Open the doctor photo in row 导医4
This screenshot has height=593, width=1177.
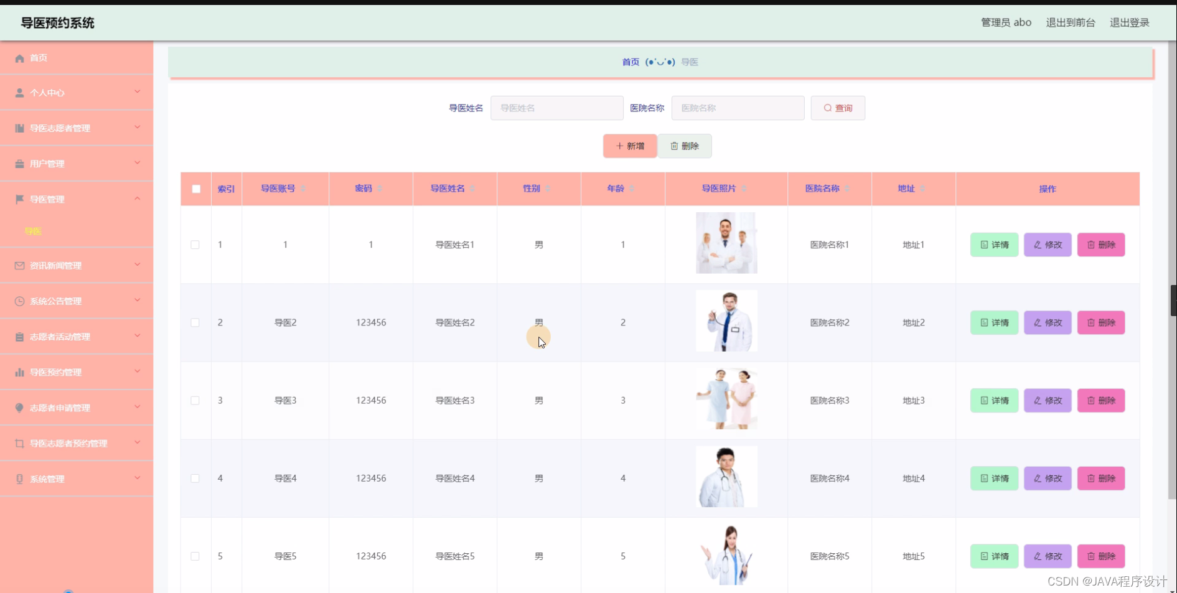pyautogui.click(x=726, y=476)
